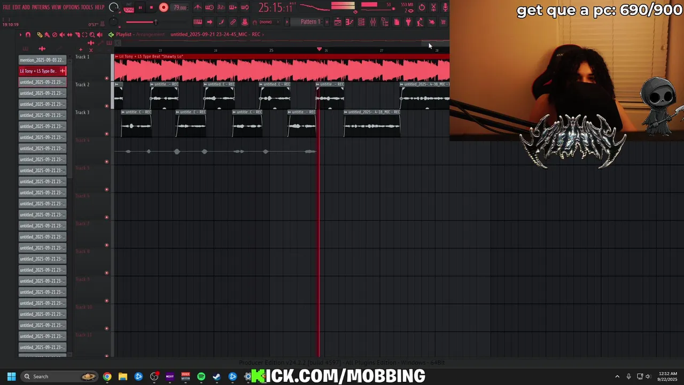Open playlist snap magnet options
Image resolution: width=684 pixels, height=385 pixels.
point(28,35)
